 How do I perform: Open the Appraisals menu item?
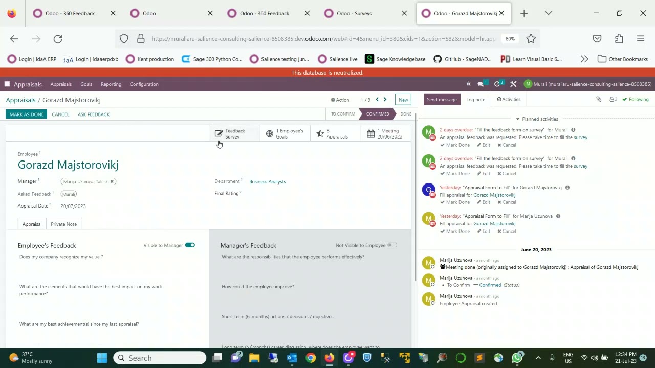click(x=61, y=84)
